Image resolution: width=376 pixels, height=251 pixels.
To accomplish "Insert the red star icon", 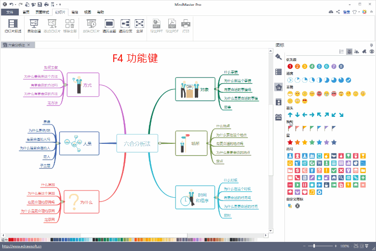I will click(x=290, y=142).
